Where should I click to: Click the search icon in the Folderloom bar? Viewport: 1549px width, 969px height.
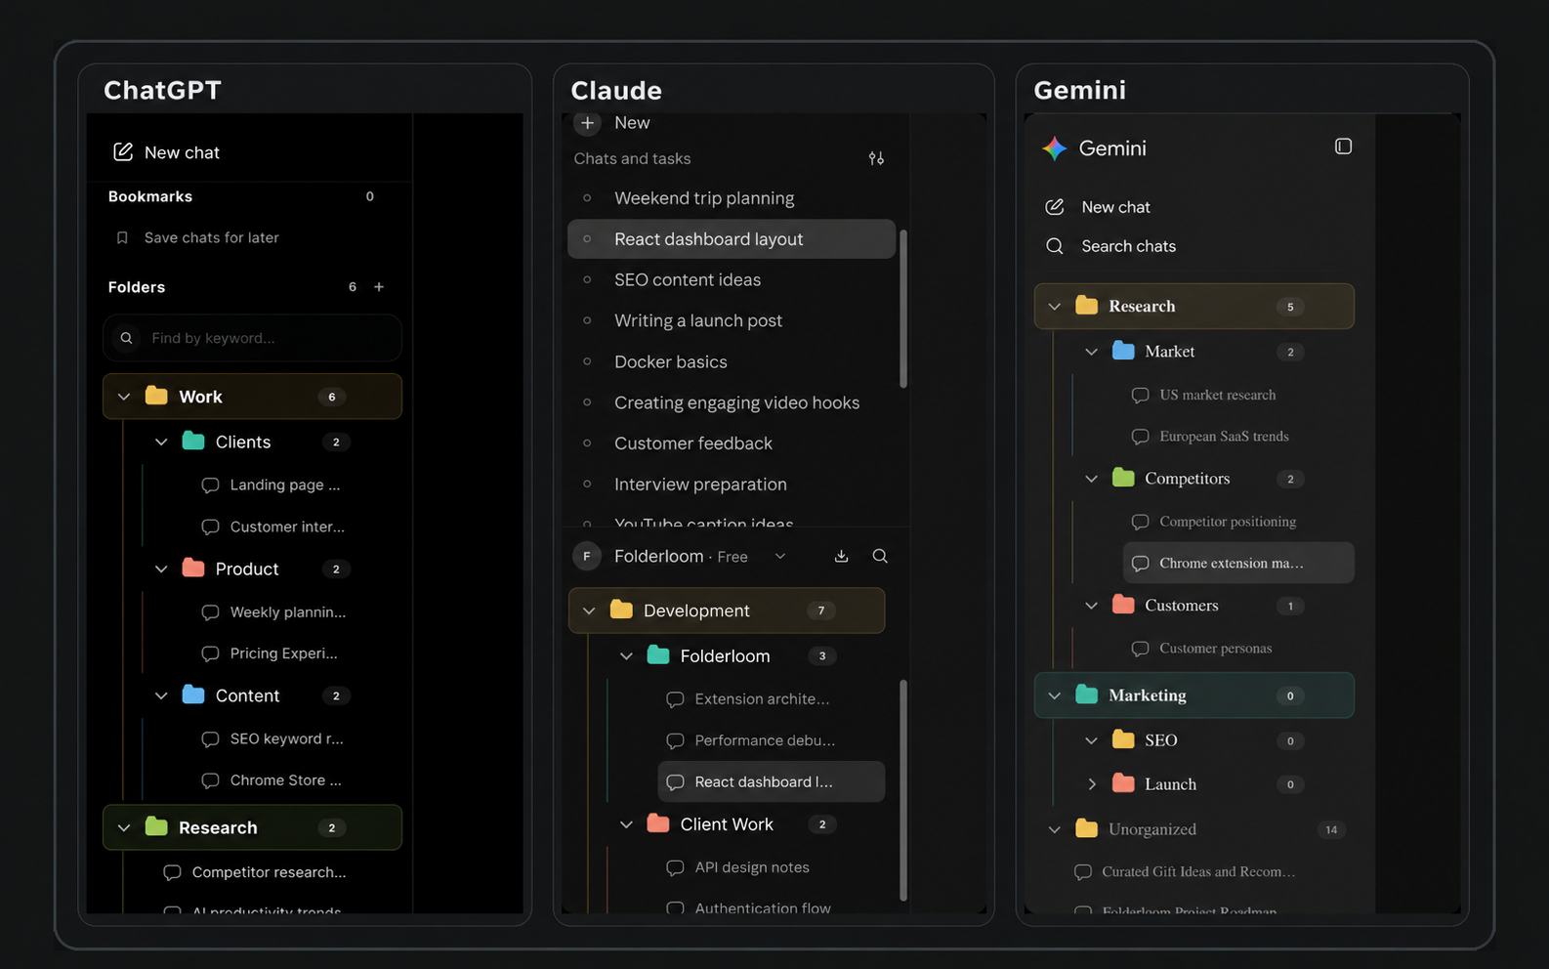coord(880,556)
